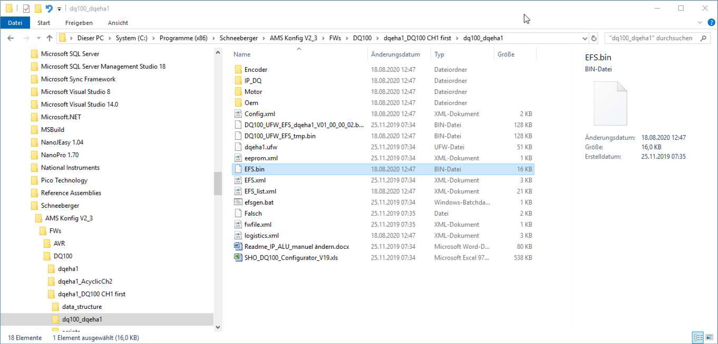
Task: Select the SHO_DQ100_Configurator_V19.xls Excel file
Action: click(291, 258)
